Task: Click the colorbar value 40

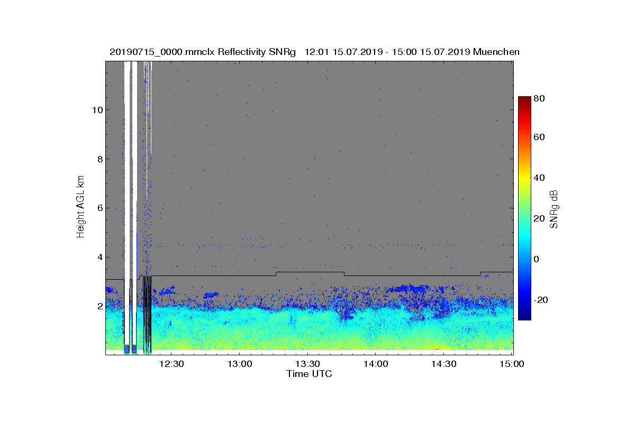Action: (x=540, y=178)
